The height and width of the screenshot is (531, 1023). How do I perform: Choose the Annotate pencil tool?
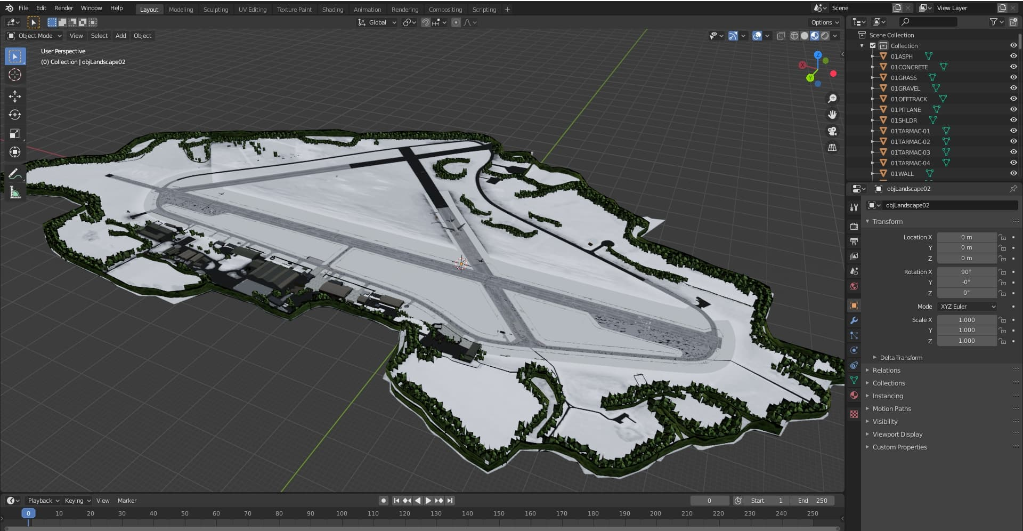click(15, 174)
